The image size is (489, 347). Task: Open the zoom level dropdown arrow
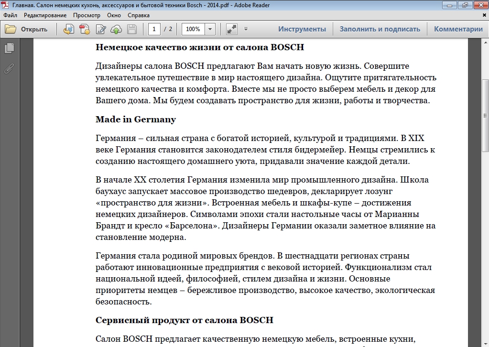[x=210, y=29]
